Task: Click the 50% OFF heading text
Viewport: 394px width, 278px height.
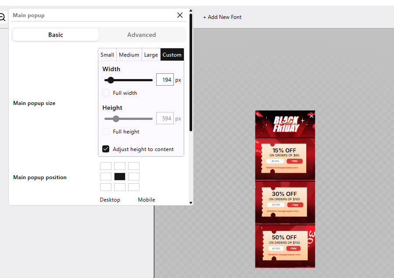Action: 284,238
